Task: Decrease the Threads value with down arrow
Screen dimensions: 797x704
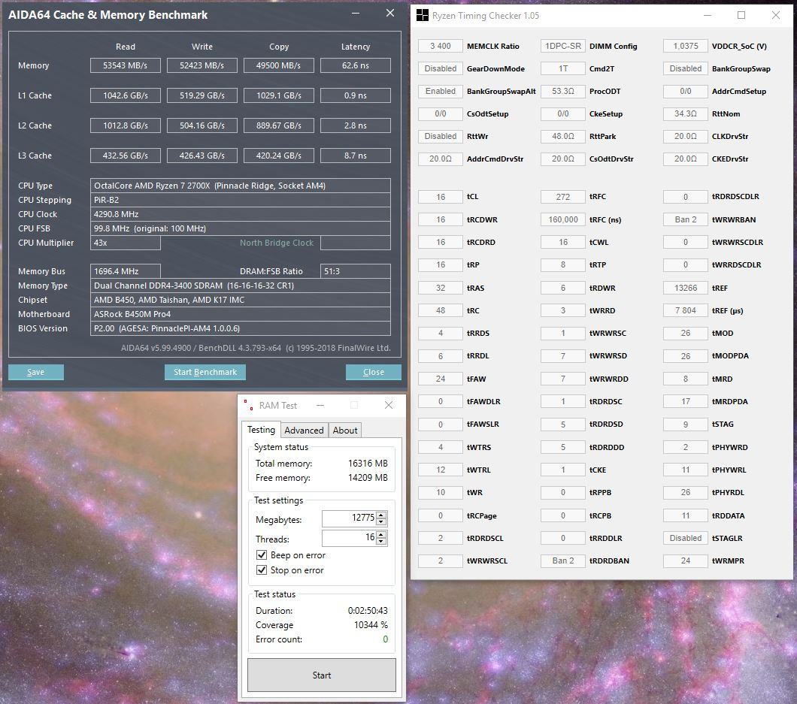Action: coord(381,541)
